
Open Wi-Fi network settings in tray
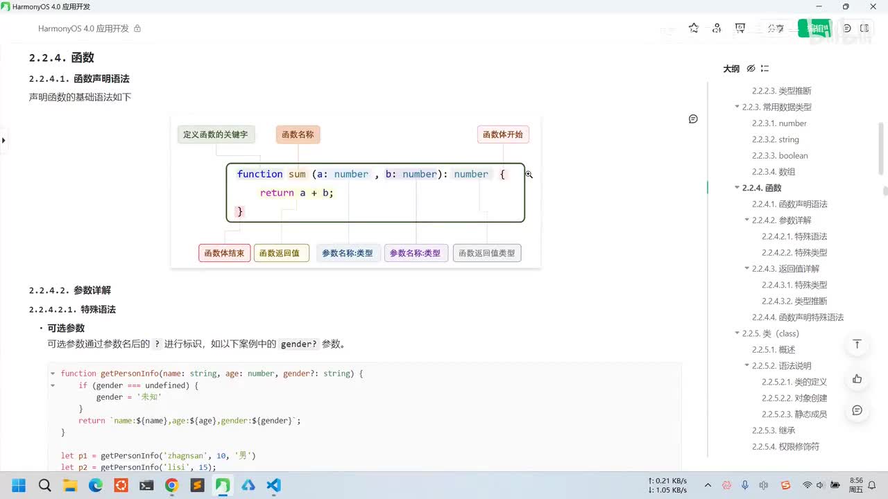[807, 485]
